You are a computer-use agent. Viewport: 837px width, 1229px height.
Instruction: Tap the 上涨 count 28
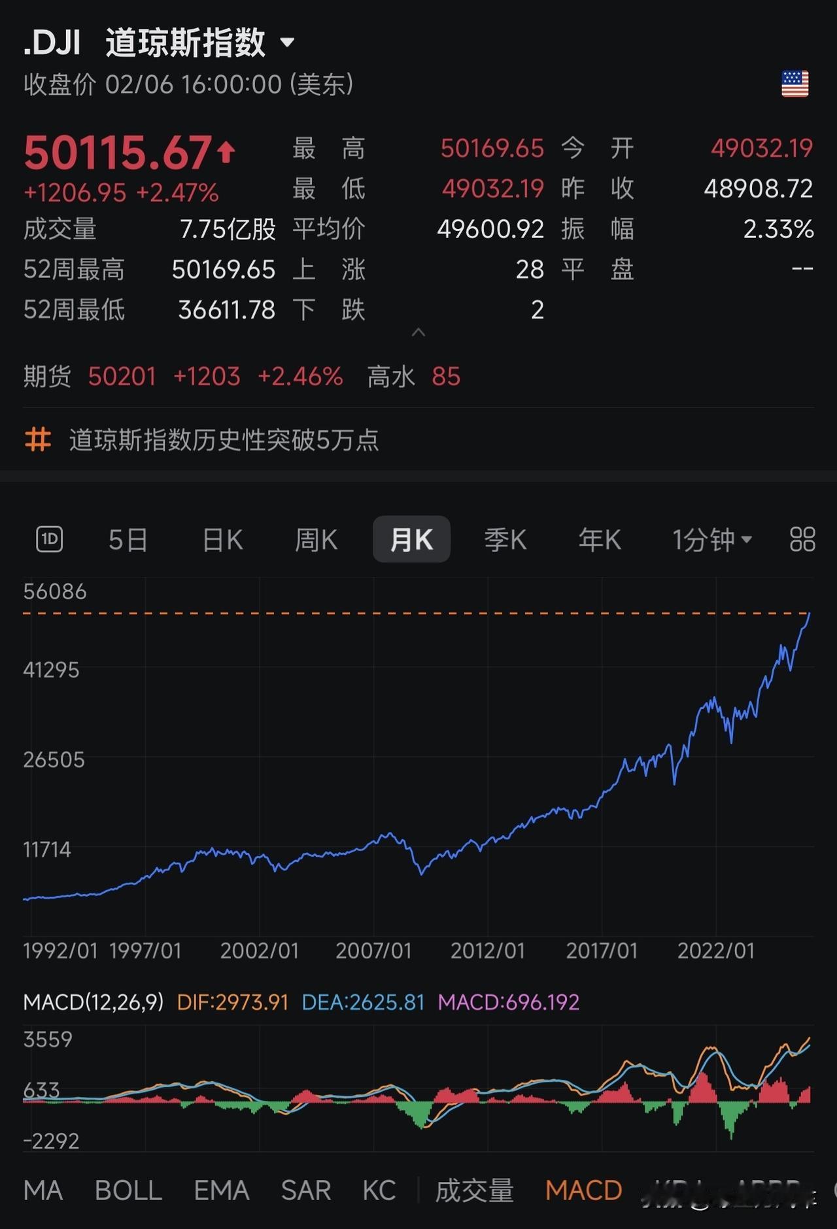tap(530, 269)
